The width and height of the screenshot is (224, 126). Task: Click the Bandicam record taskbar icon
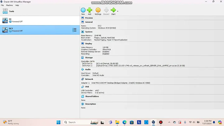pos(161,122)
